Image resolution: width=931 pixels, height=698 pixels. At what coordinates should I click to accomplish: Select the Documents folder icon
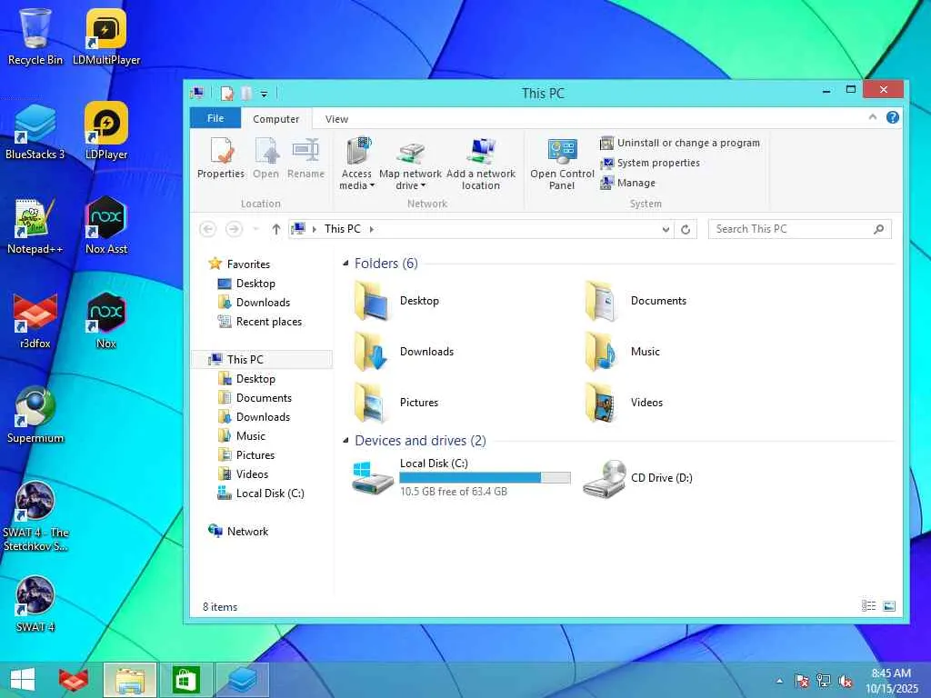coord(602,301)
